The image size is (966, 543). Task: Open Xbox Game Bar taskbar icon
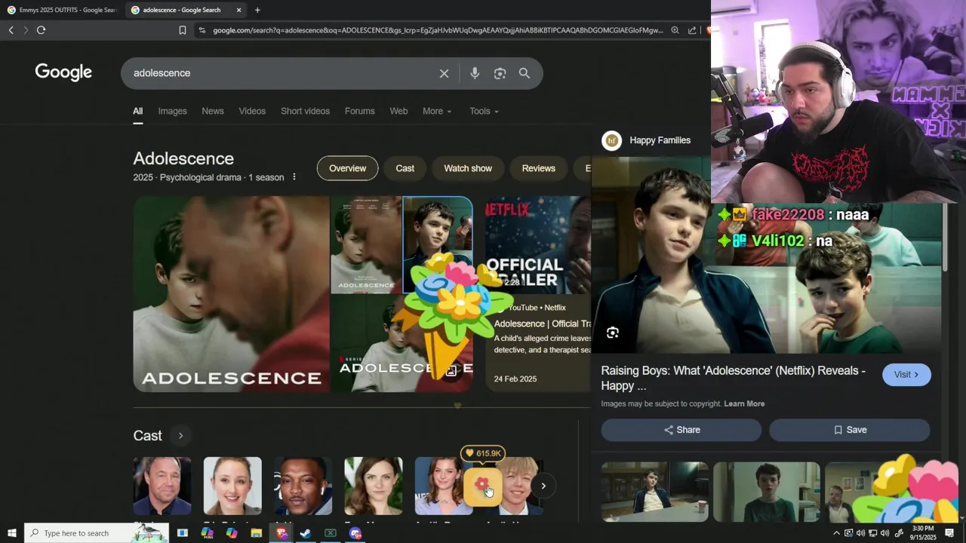(x=331, y=533)
